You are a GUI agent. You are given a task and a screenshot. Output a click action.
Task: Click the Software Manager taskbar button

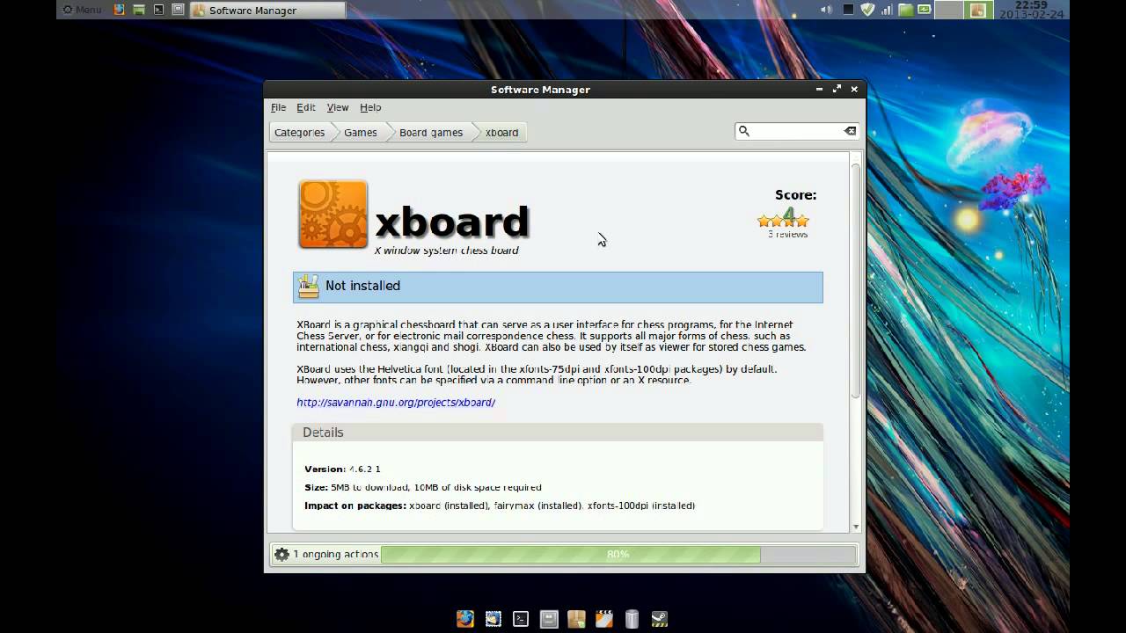(x=267, y=10)
